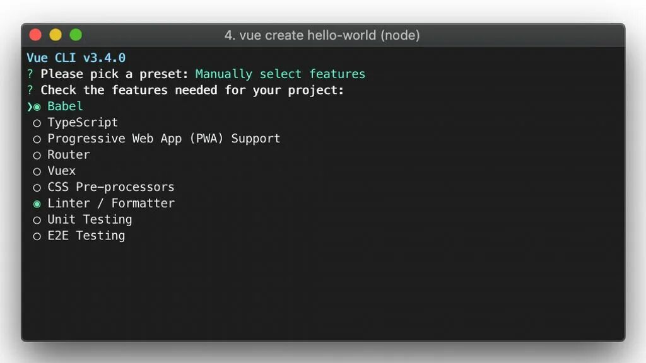Click the red close window button

(35, 35)
